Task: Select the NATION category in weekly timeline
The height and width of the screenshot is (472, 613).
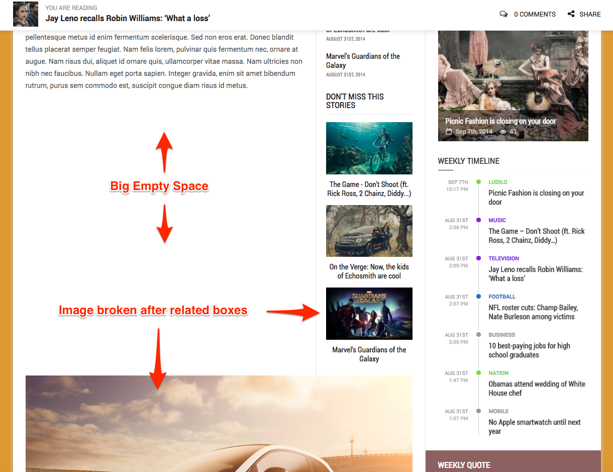Action: coord(499,373)
